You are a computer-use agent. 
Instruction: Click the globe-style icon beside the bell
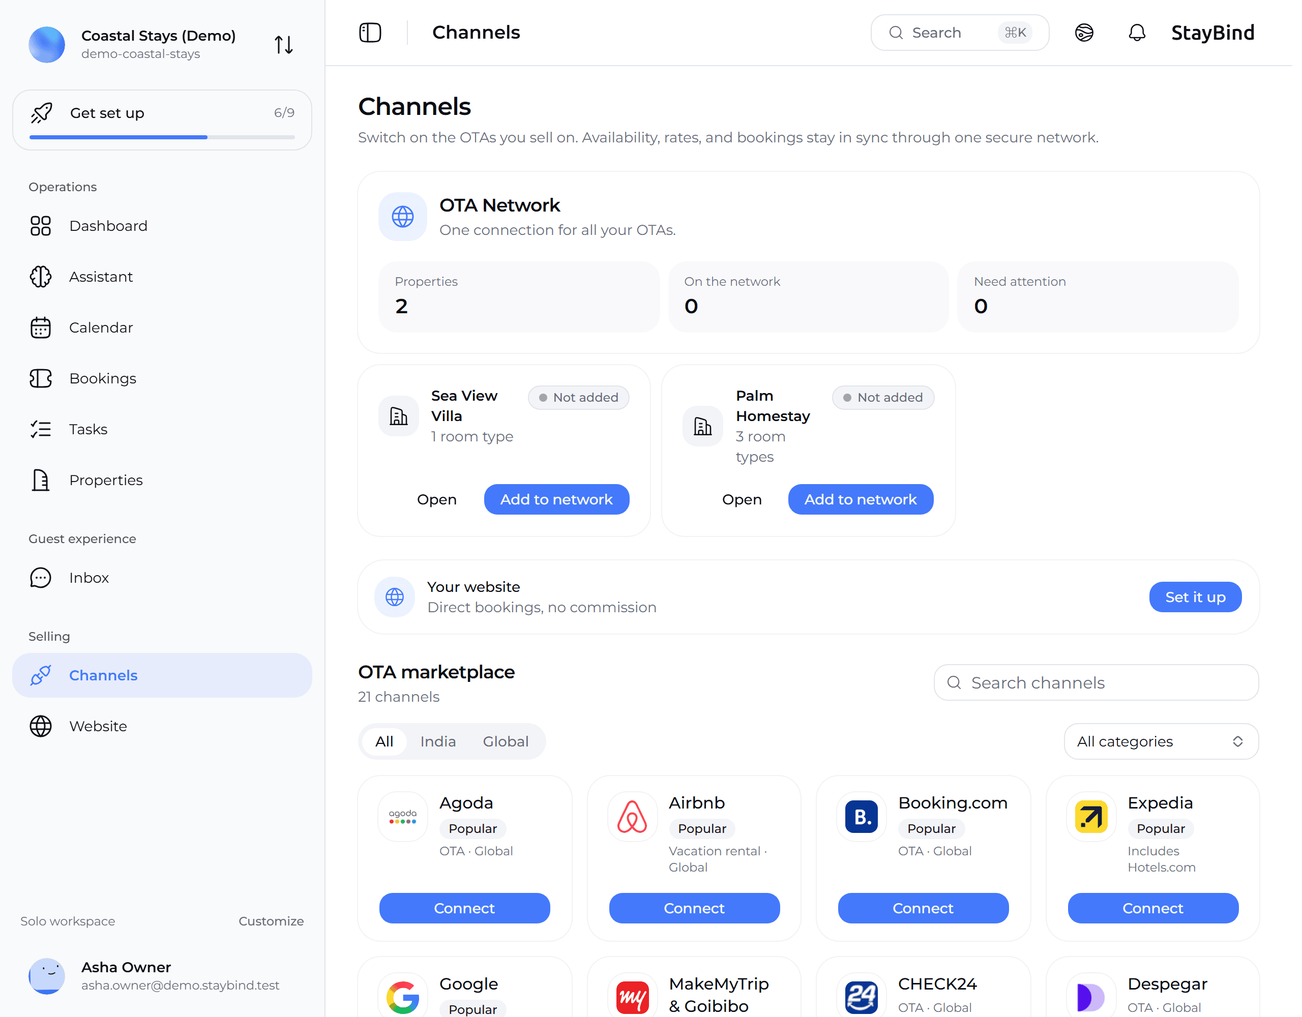(x=1084, y=32)
